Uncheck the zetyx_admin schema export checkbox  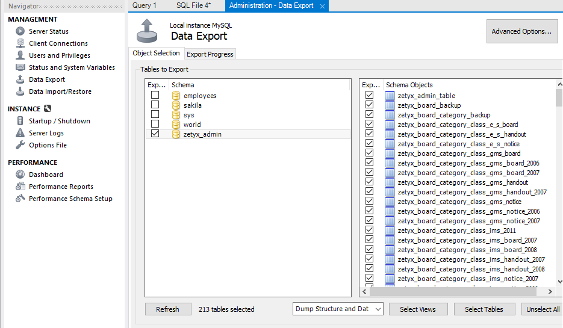click(155, 134)
